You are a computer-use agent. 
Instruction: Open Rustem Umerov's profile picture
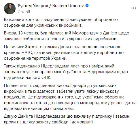[10, 9]
